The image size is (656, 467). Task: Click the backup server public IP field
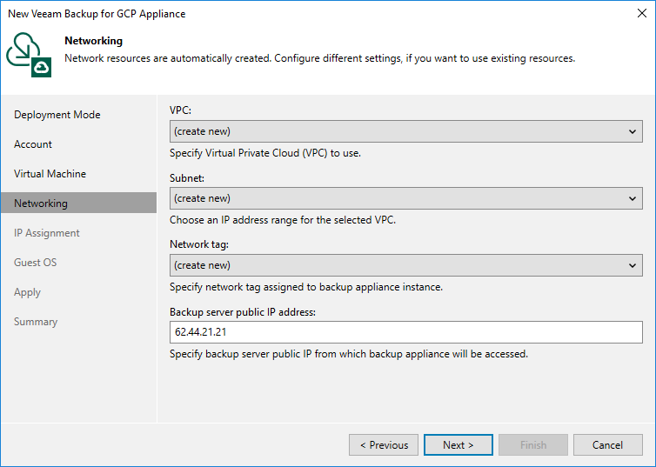(406, 332)
